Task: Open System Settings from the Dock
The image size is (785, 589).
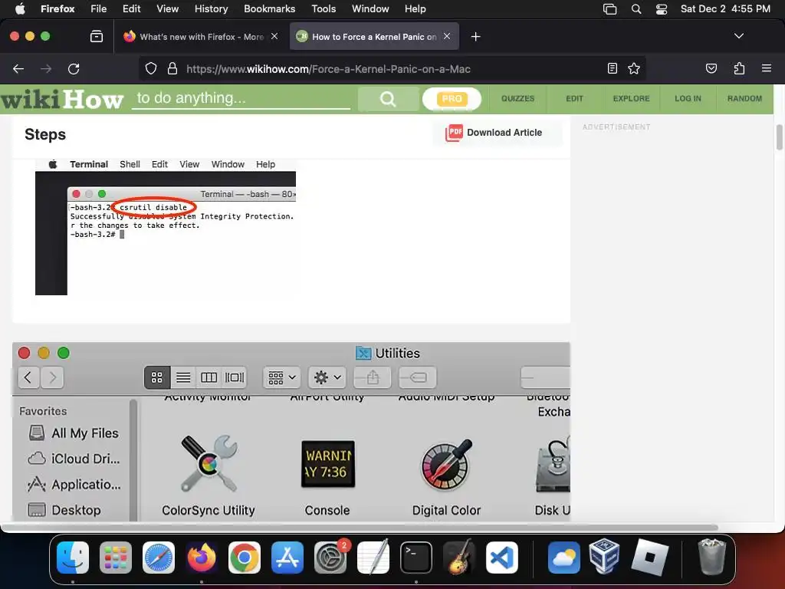Action: click(x=330, y=558)
